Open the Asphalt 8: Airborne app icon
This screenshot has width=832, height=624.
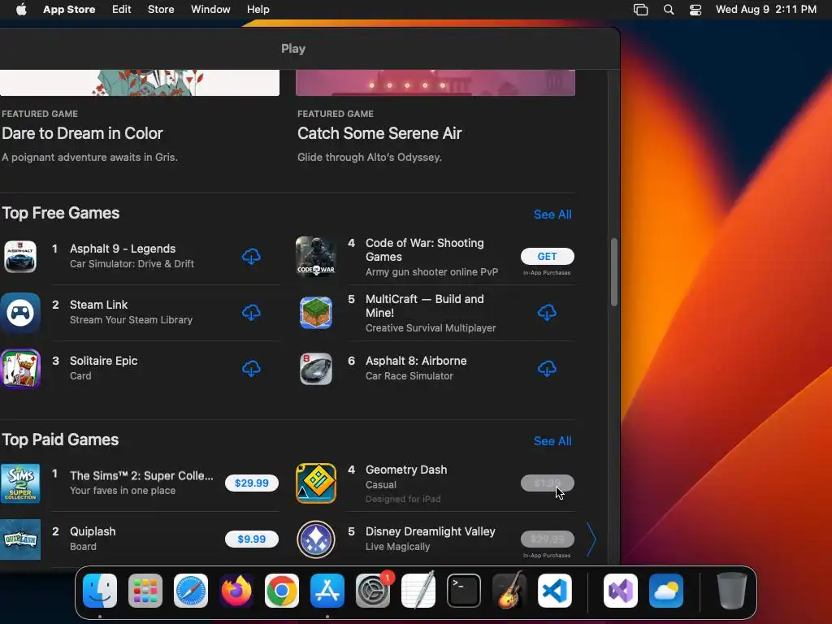click(316, 369)
